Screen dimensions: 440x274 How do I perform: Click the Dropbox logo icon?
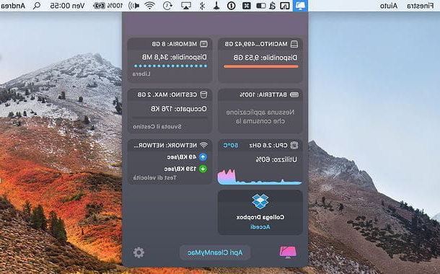click(x=260, y=201)
